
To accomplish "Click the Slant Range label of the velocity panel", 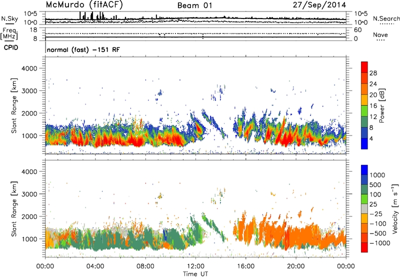I will coord(14,208).
